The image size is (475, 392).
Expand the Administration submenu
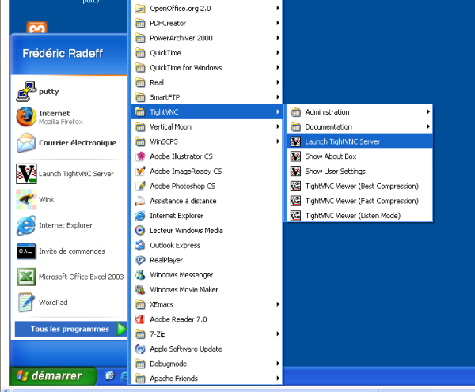[359, 112]
